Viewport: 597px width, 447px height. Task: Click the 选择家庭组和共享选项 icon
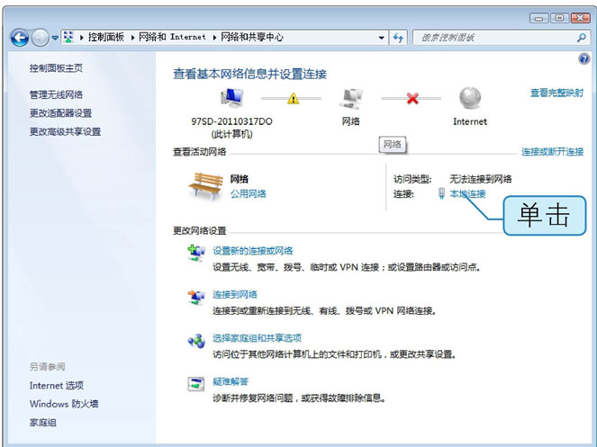(197, 341)
